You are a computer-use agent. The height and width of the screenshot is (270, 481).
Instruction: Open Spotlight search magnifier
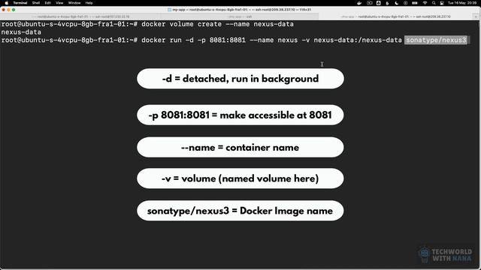point(434,3)
